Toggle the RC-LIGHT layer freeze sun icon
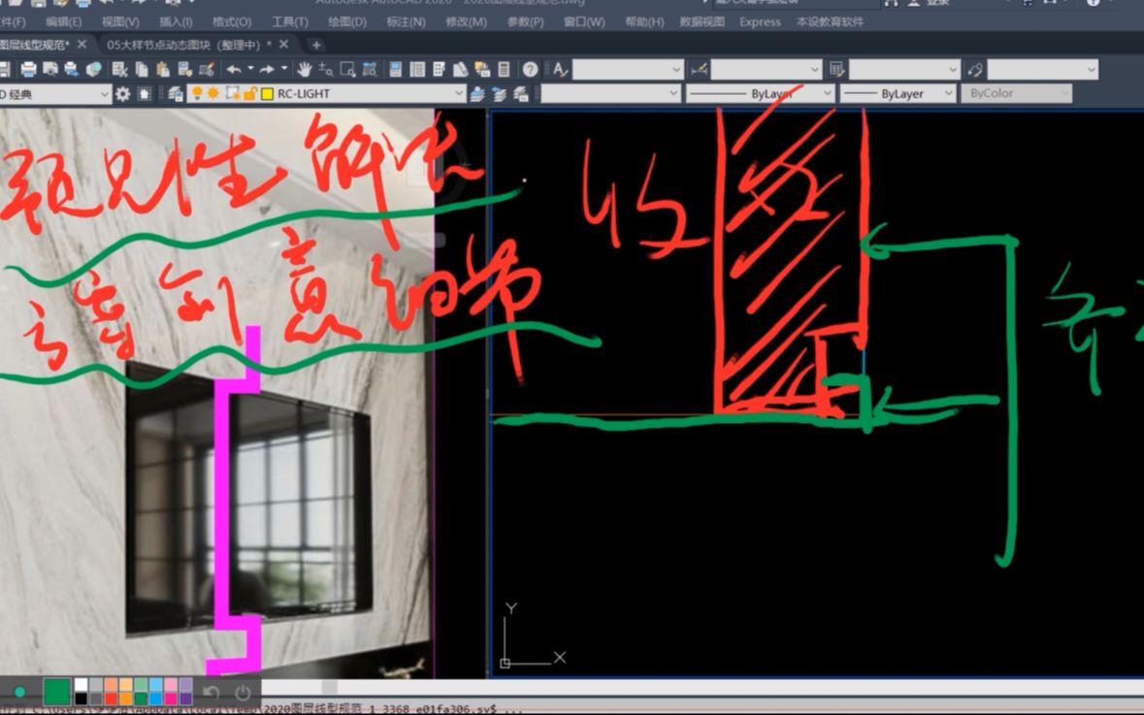This screenshot has width=1144, height=715. 211,92
